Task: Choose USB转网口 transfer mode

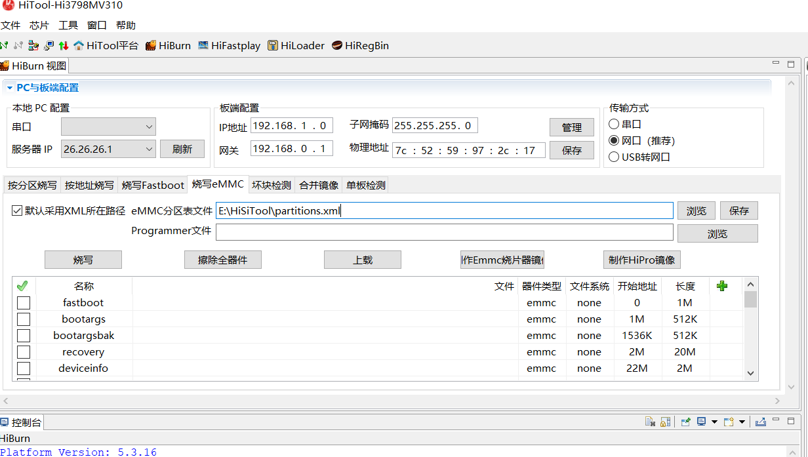Action: 614,157
